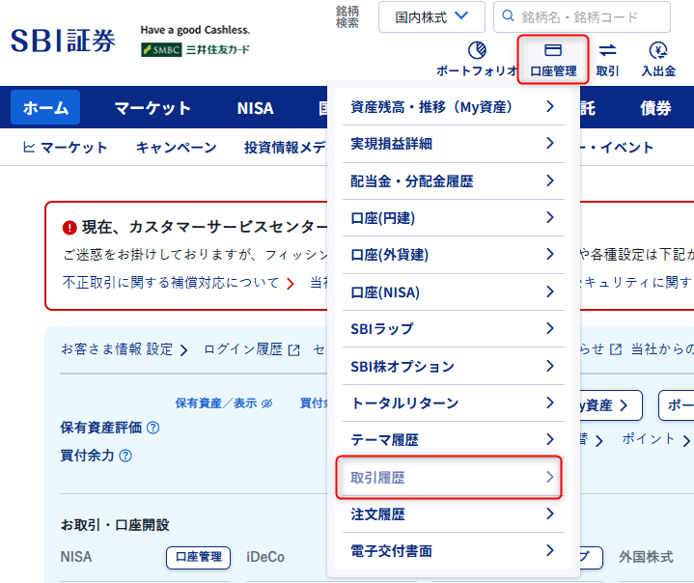
Task: Select 注文履歴 menu entry
Action: (454, 514)
